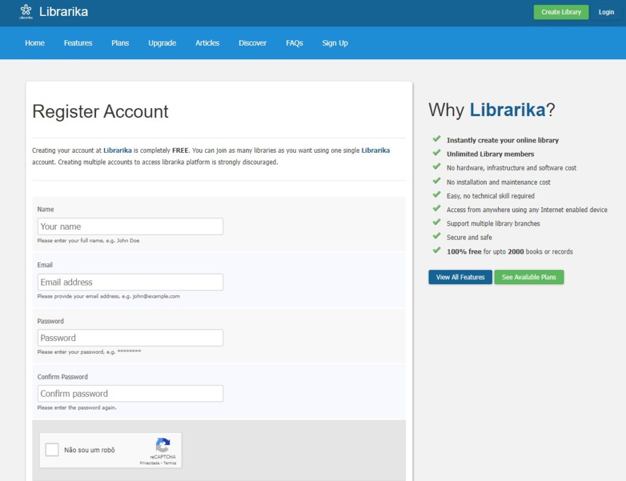626x481 pixels.
Task: Navigate to the Discover page
Action: (x=252, y=43)
